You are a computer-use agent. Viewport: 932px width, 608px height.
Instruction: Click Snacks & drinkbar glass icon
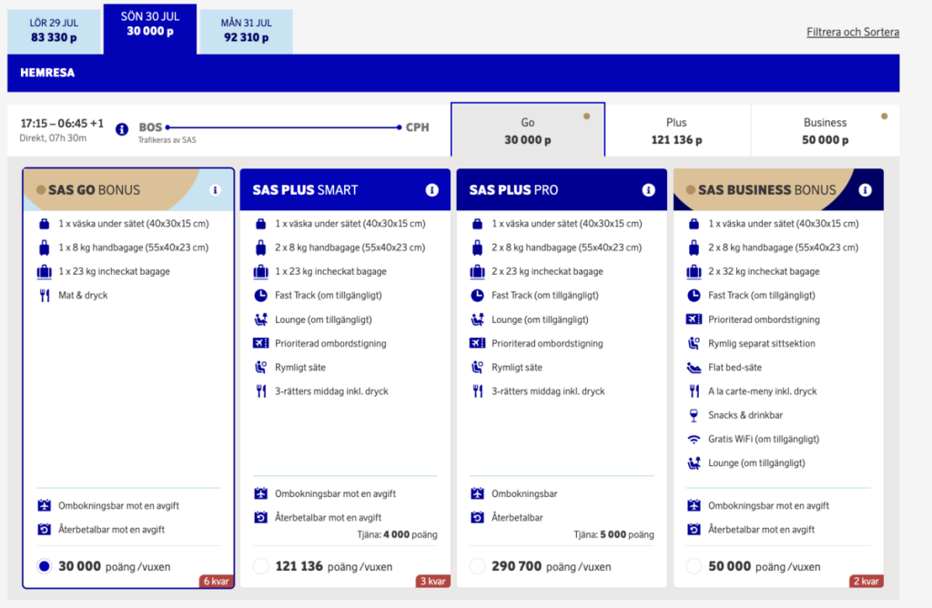[x=694, y=415]
